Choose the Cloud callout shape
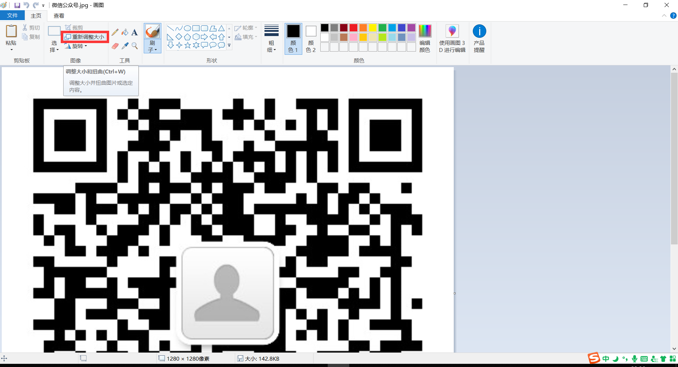The height and width of the screenshot is (367, 678). 221,45
